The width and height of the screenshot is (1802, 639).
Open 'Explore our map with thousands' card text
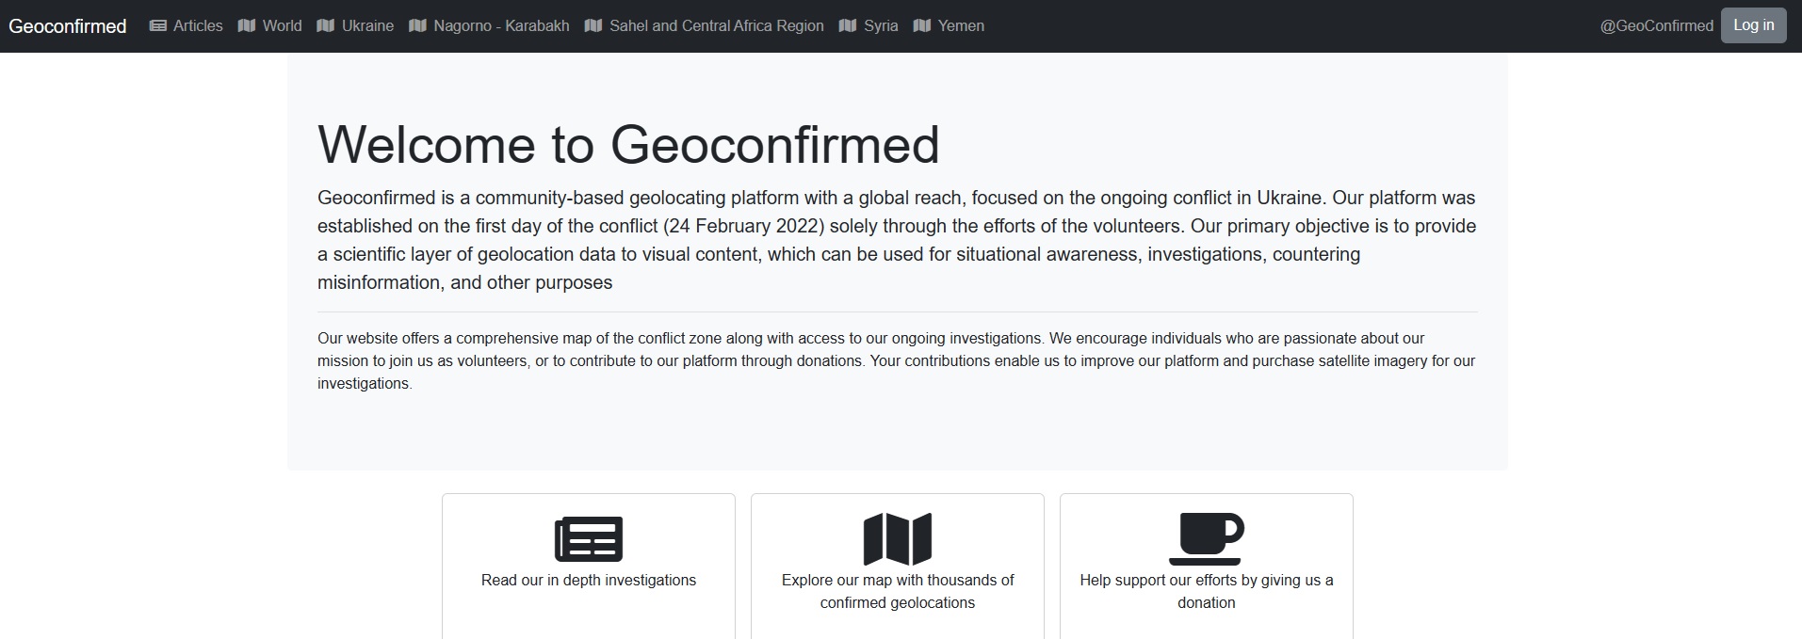[898, 591]
